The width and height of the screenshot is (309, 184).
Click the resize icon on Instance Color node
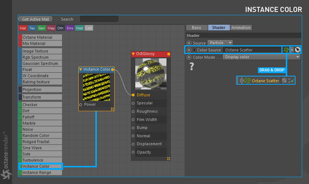[x=112, y=109]
